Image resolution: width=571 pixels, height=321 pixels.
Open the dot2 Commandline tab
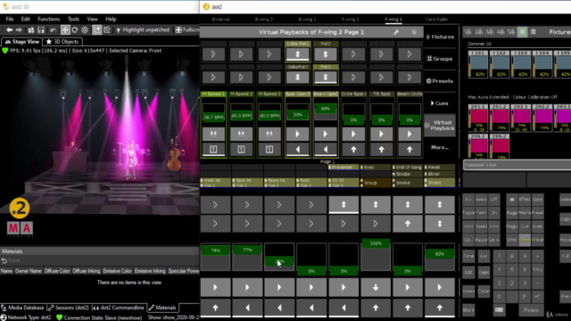pos(119,308)
